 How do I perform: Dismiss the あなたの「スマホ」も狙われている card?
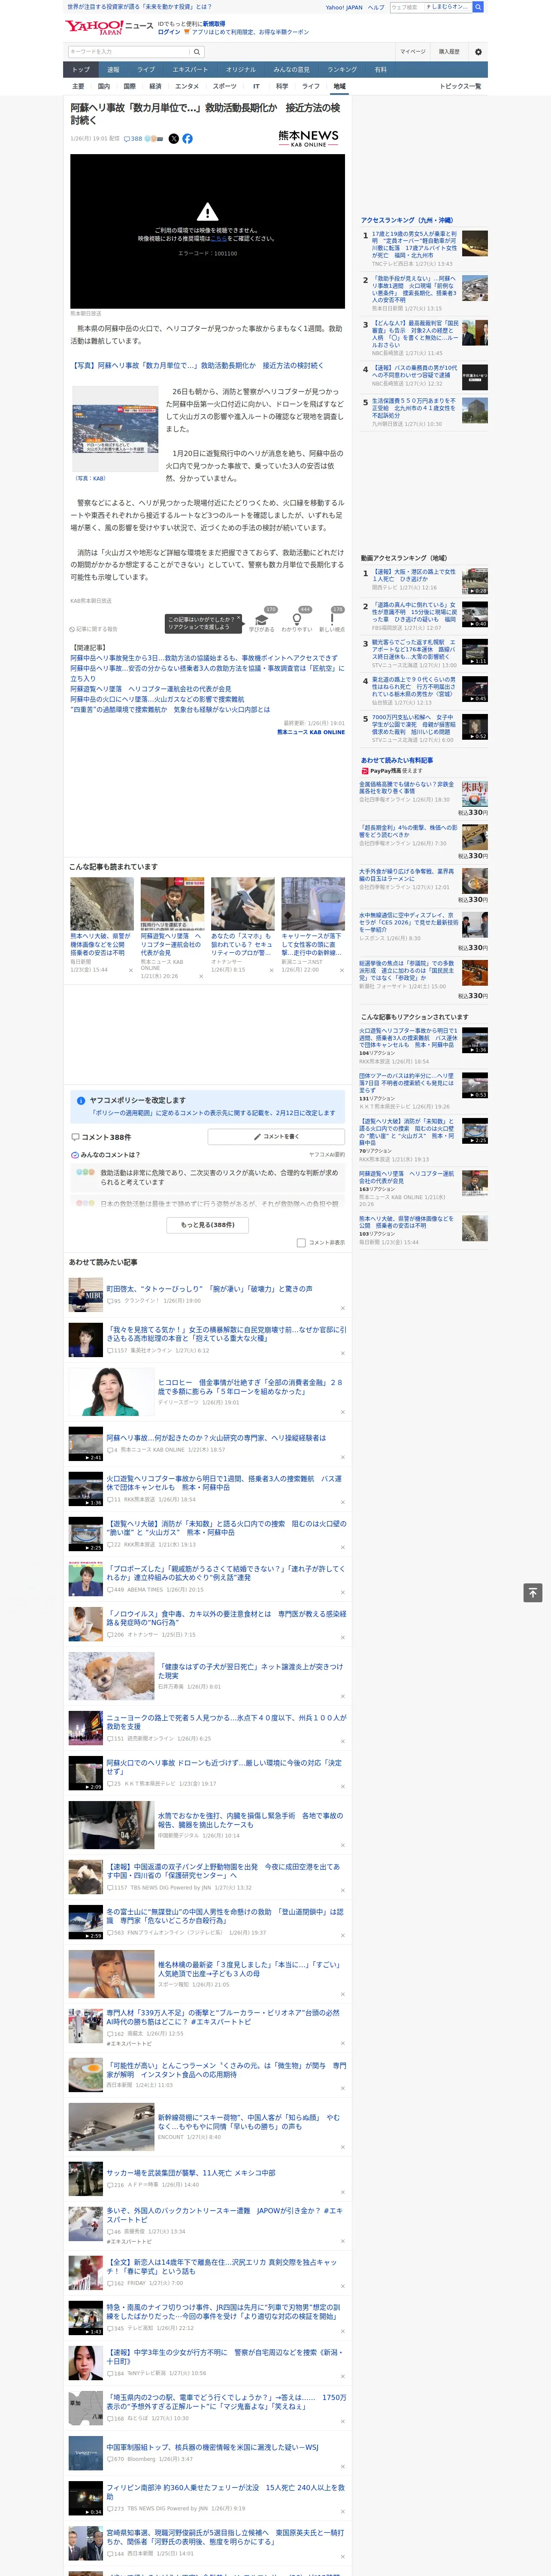[x=271, y=970]
